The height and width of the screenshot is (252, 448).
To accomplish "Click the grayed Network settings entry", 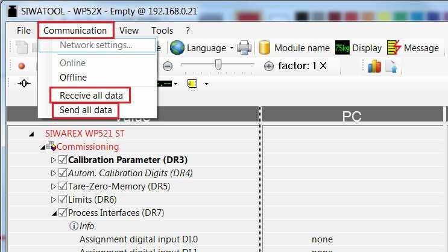I will point(96,45).
